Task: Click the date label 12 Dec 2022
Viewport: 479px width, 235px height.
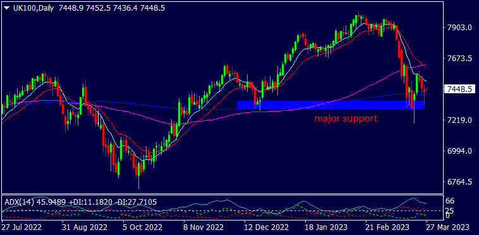Action: 267,227
